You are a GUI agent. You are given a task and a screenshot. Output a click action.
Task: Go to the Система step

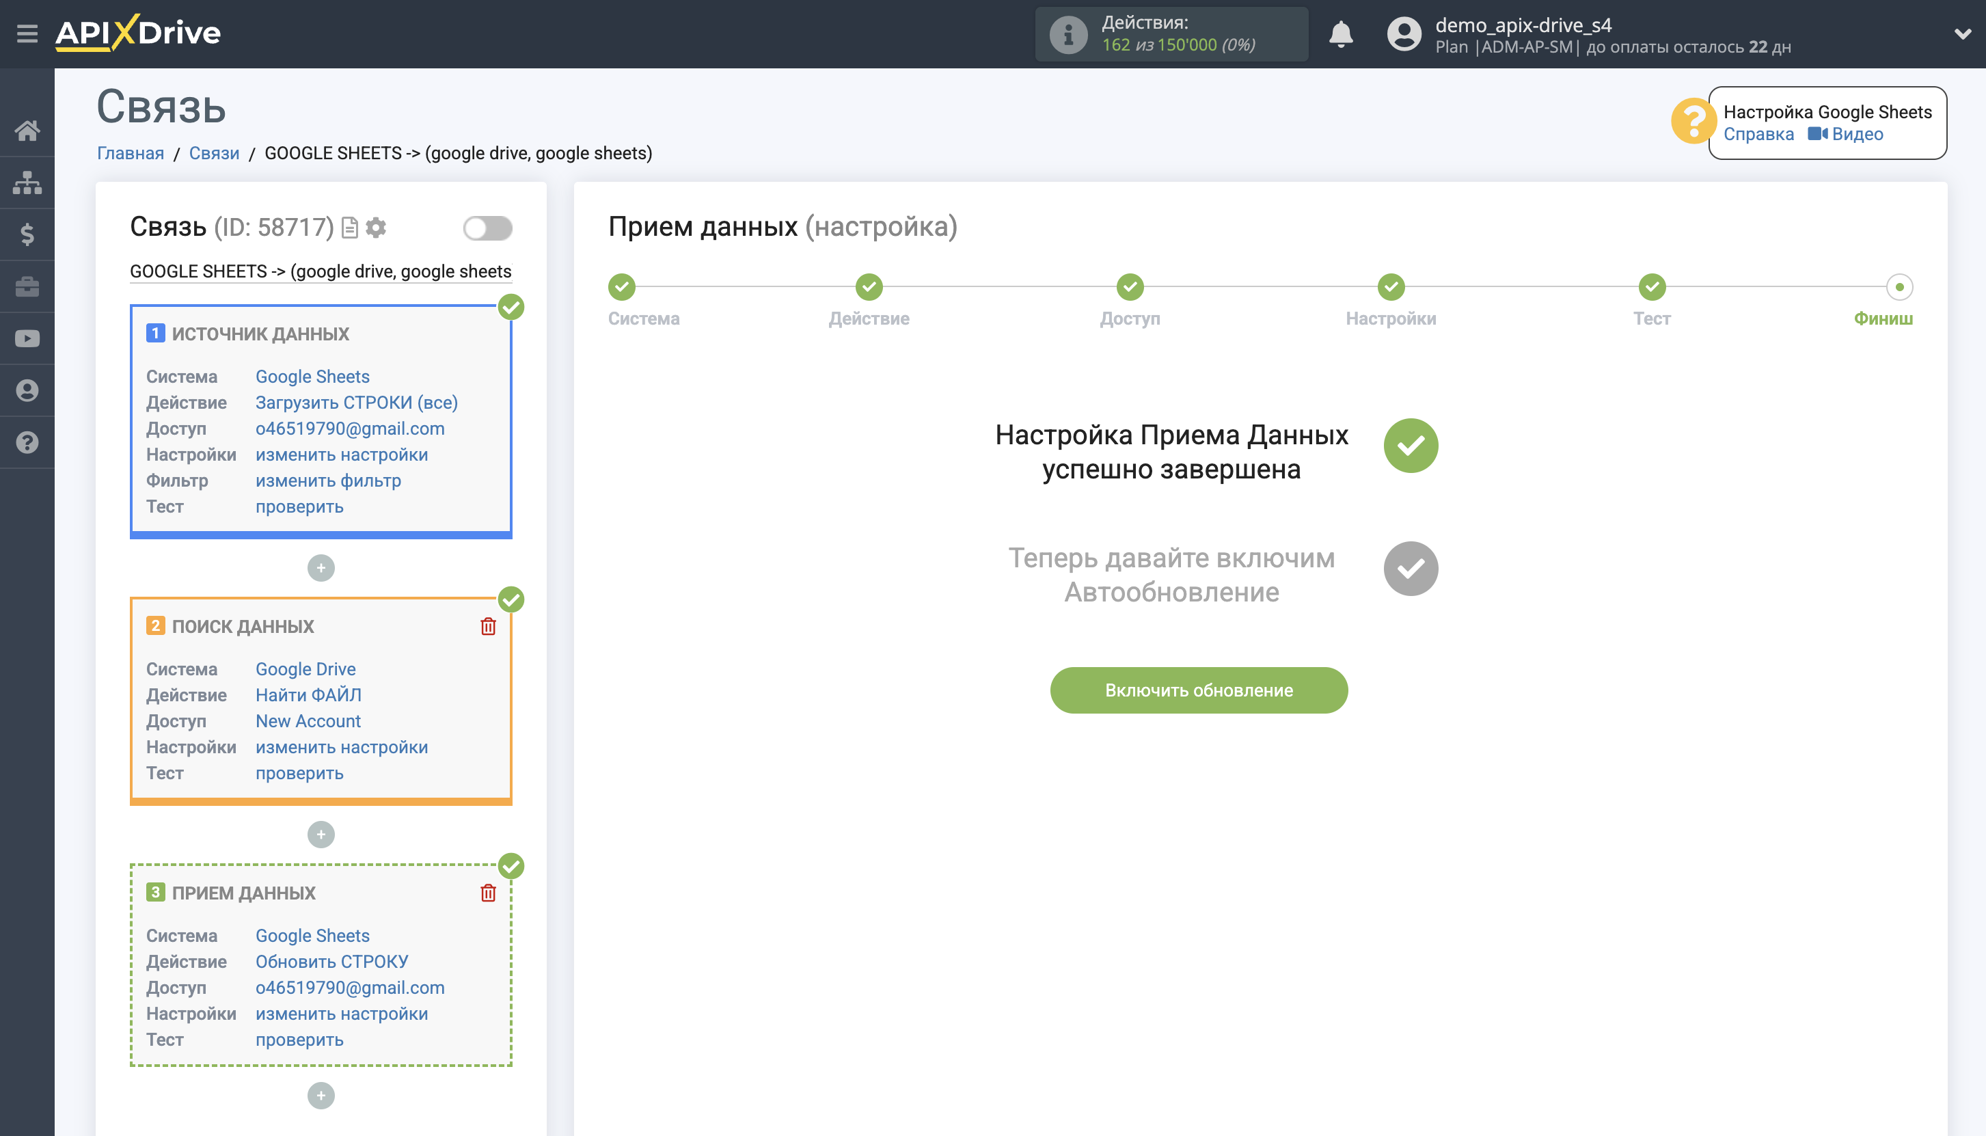622,287
